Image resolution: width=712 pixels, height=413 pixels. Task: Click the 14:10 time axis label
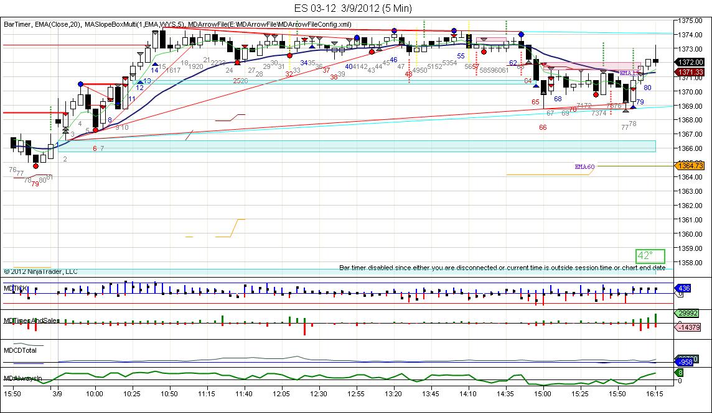[467, 394]
